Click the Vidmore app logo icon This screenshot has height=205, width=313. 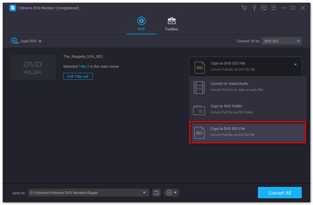coord(13,8)
